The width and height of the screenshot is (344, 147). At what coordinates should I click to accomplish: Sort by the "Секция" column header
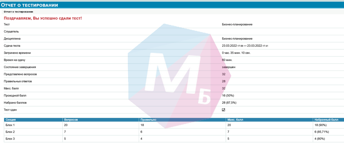10,119
